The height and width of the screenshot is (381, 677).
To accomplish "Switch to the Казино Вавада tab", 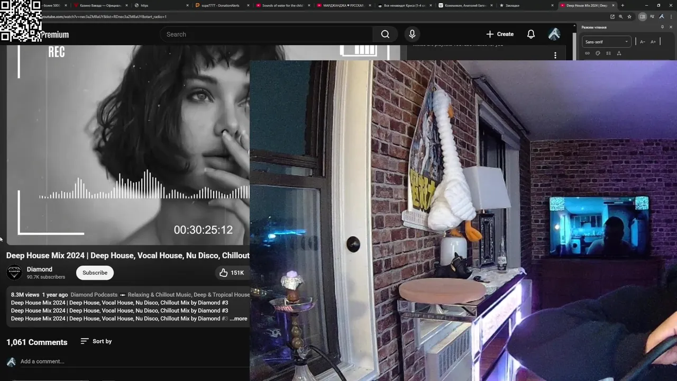I will (99, 5).
